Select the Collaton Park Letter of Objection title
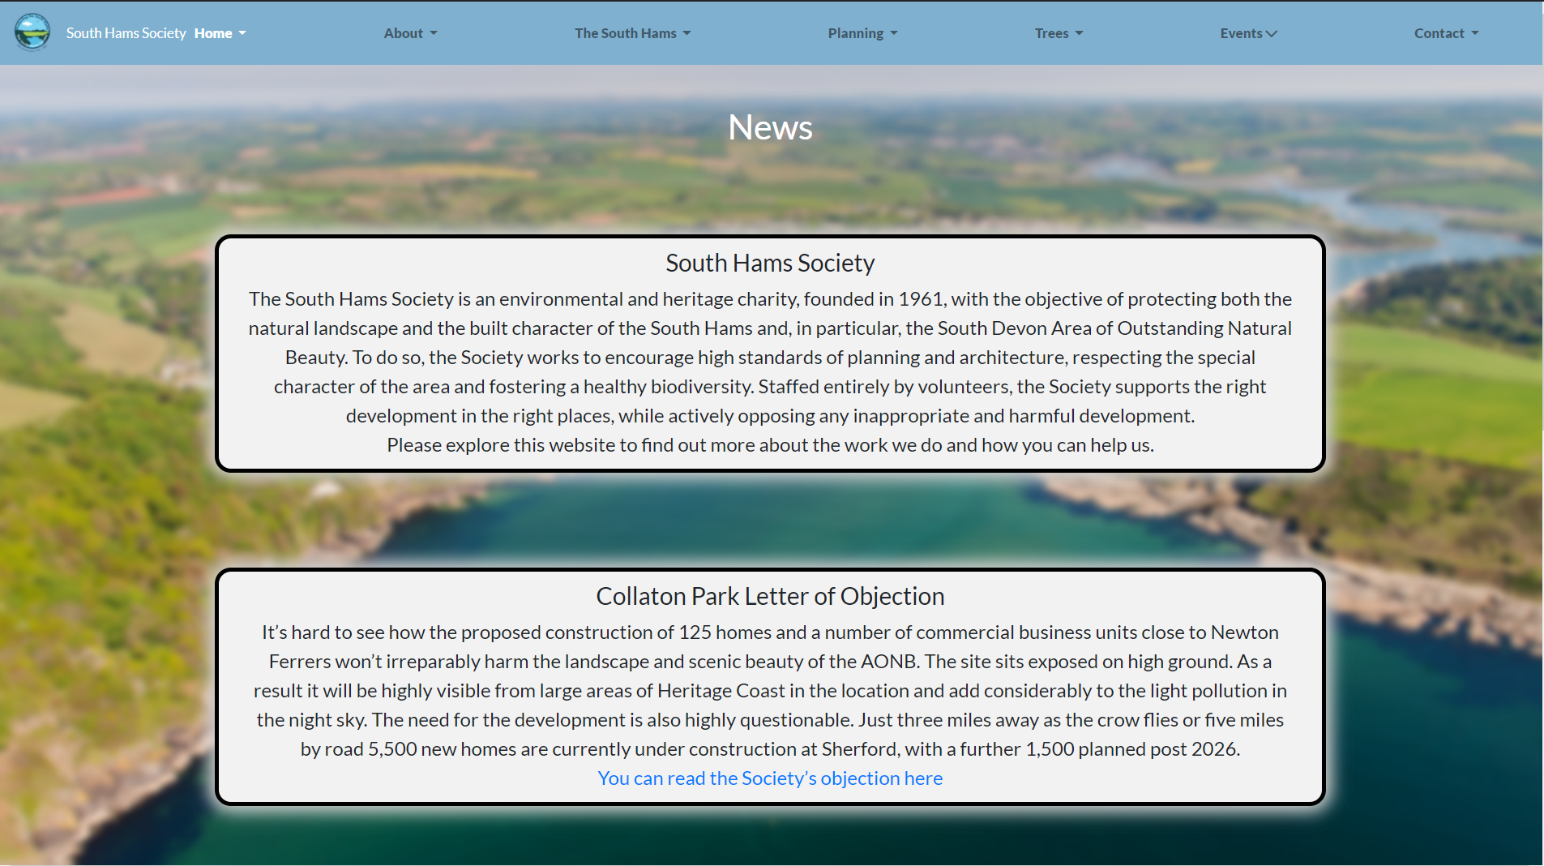 tap(770, 596)
